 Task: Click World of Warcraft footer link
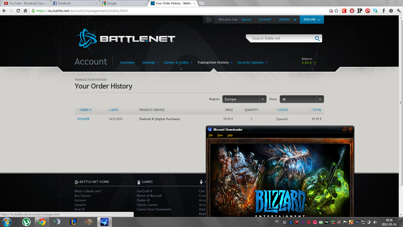[x=149, y=196]
